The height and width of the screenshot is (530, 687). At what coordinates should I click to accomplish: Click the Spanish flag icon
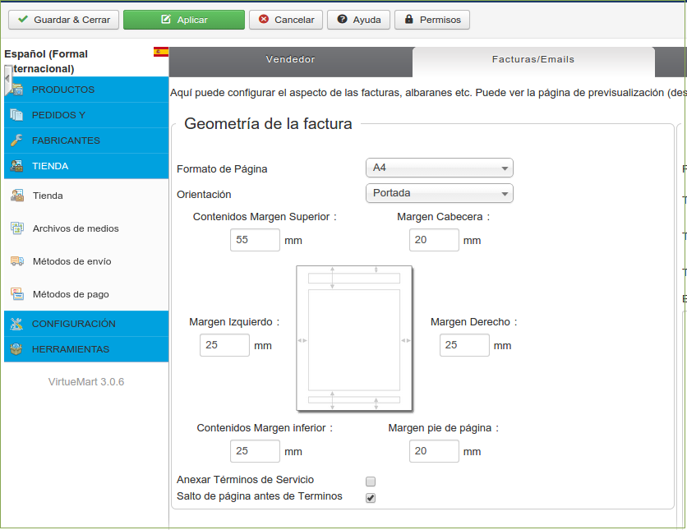click(x=161, y=52)
